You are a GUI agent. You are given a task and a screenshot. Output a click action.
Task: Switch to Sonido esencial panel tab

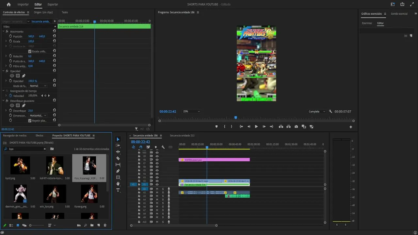(x=399, y=14)
